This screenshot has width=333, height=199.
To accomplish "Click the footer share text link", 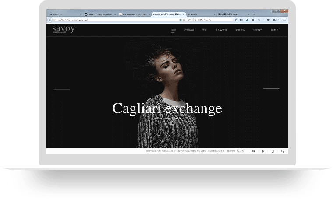I will pyautogui.click(x=253, y=151).
